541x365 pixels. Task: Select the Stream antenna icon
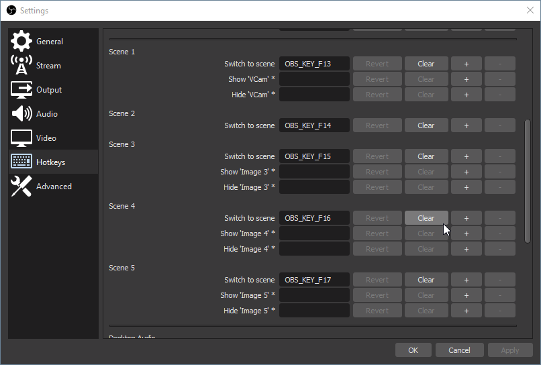21,66
